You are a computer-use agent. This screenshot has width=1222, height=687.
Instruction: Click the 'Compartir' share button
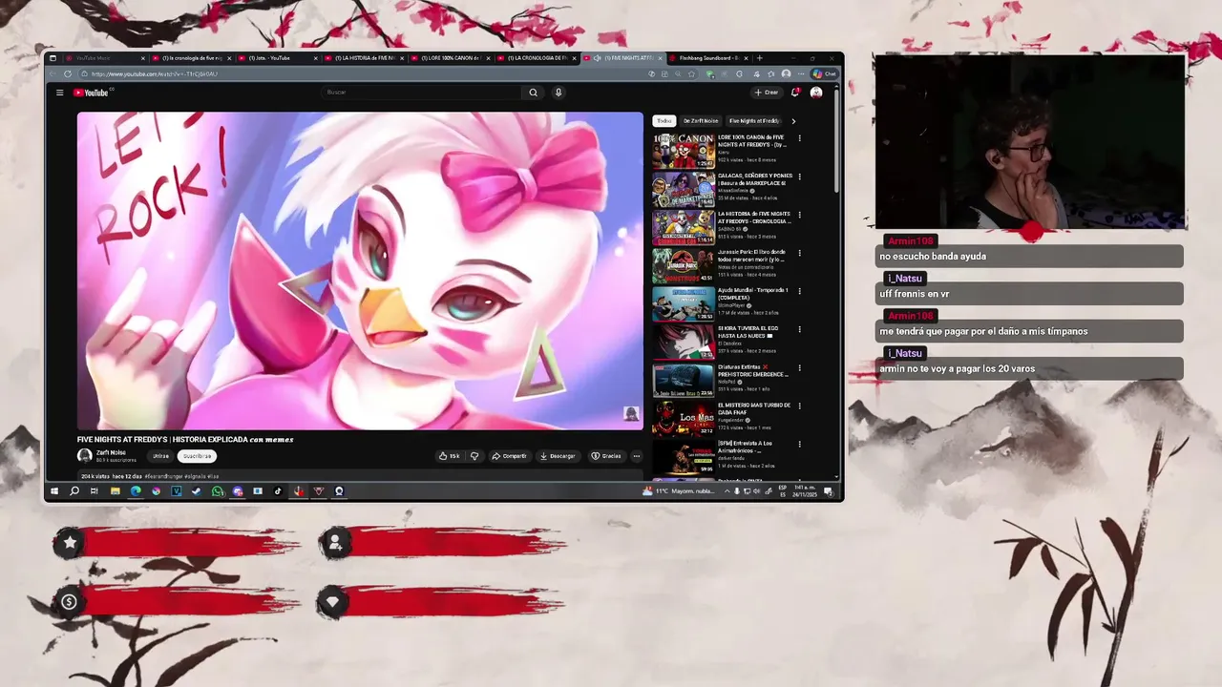click(x=509, y=456)
